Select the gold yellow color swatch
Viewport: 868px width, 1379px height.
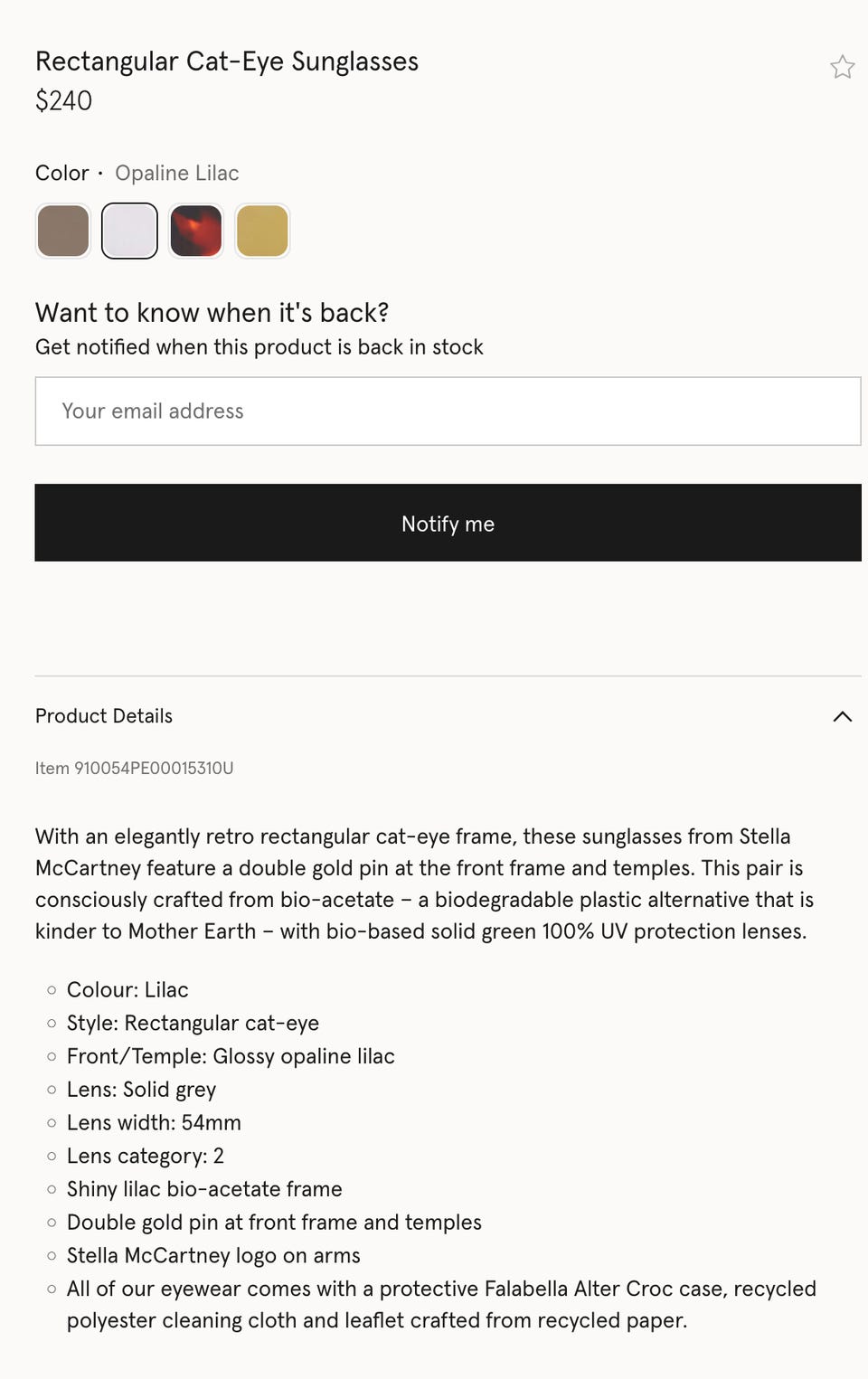(262, 231)
